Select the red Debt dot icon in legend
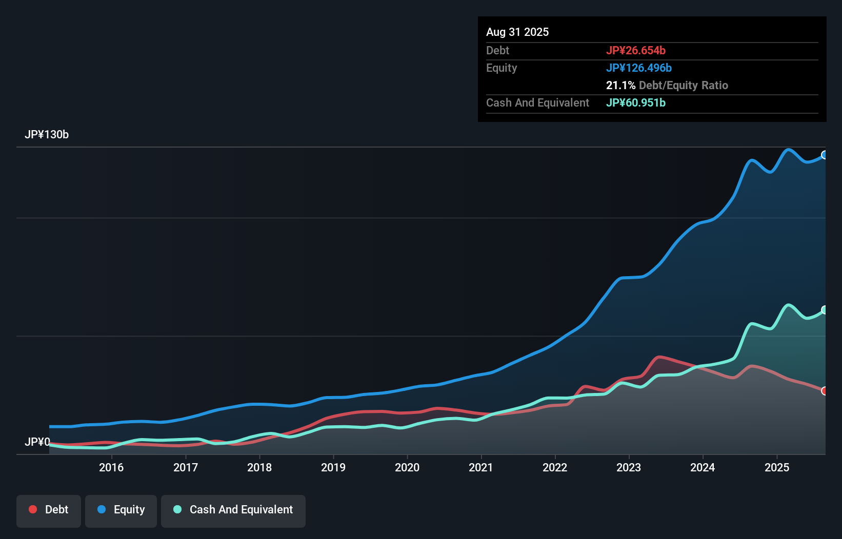Viewport: 842px width, 539px height. pyautogui.click(x=32, y=509)
